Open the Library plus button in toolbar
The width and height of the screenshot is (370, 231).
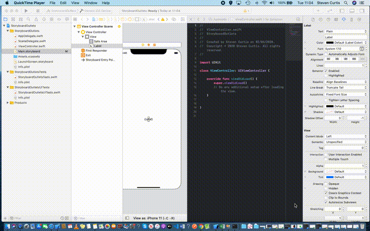[x=318, y=11]
